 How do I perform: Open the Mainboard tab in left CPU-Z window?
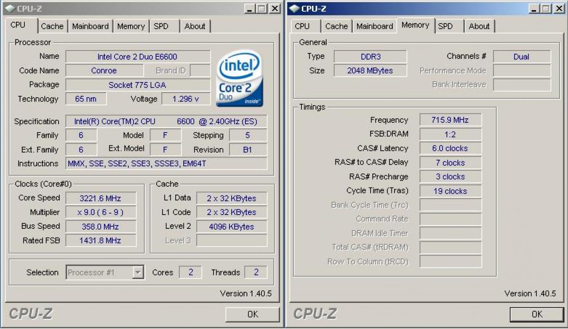pyautogui.click(x=90, y=26)
